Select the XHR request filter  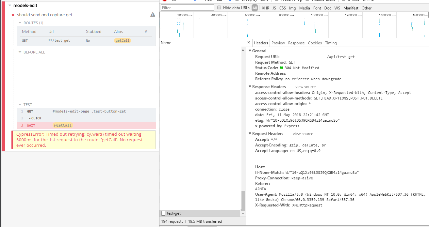[265, 8]
